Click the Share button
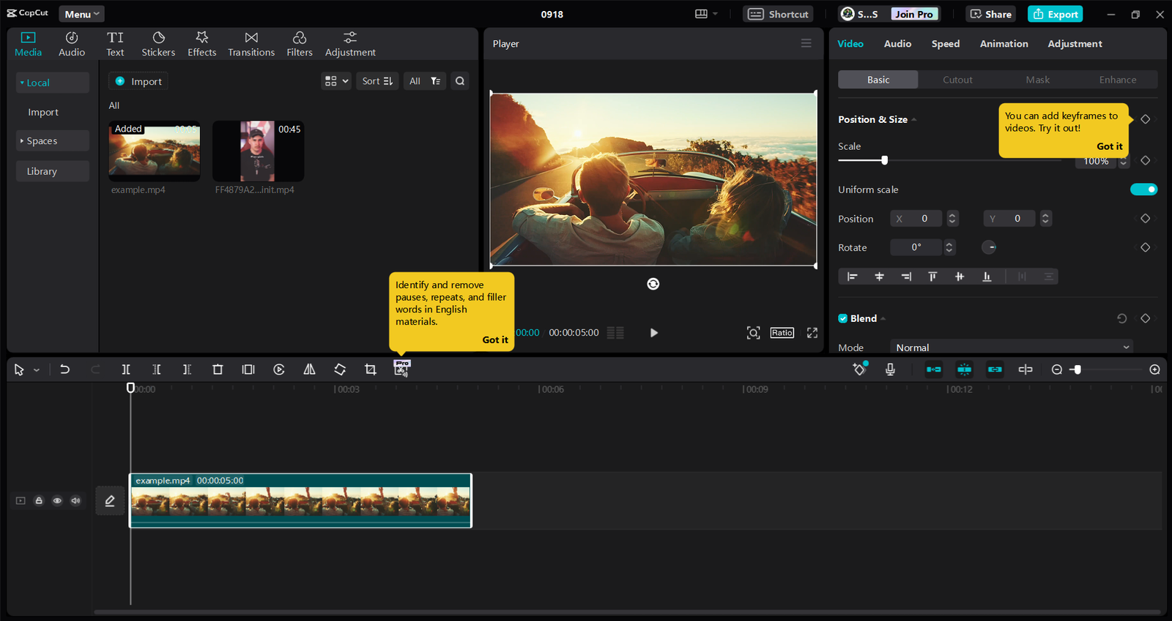1172x621 pixels. point(991,14)
